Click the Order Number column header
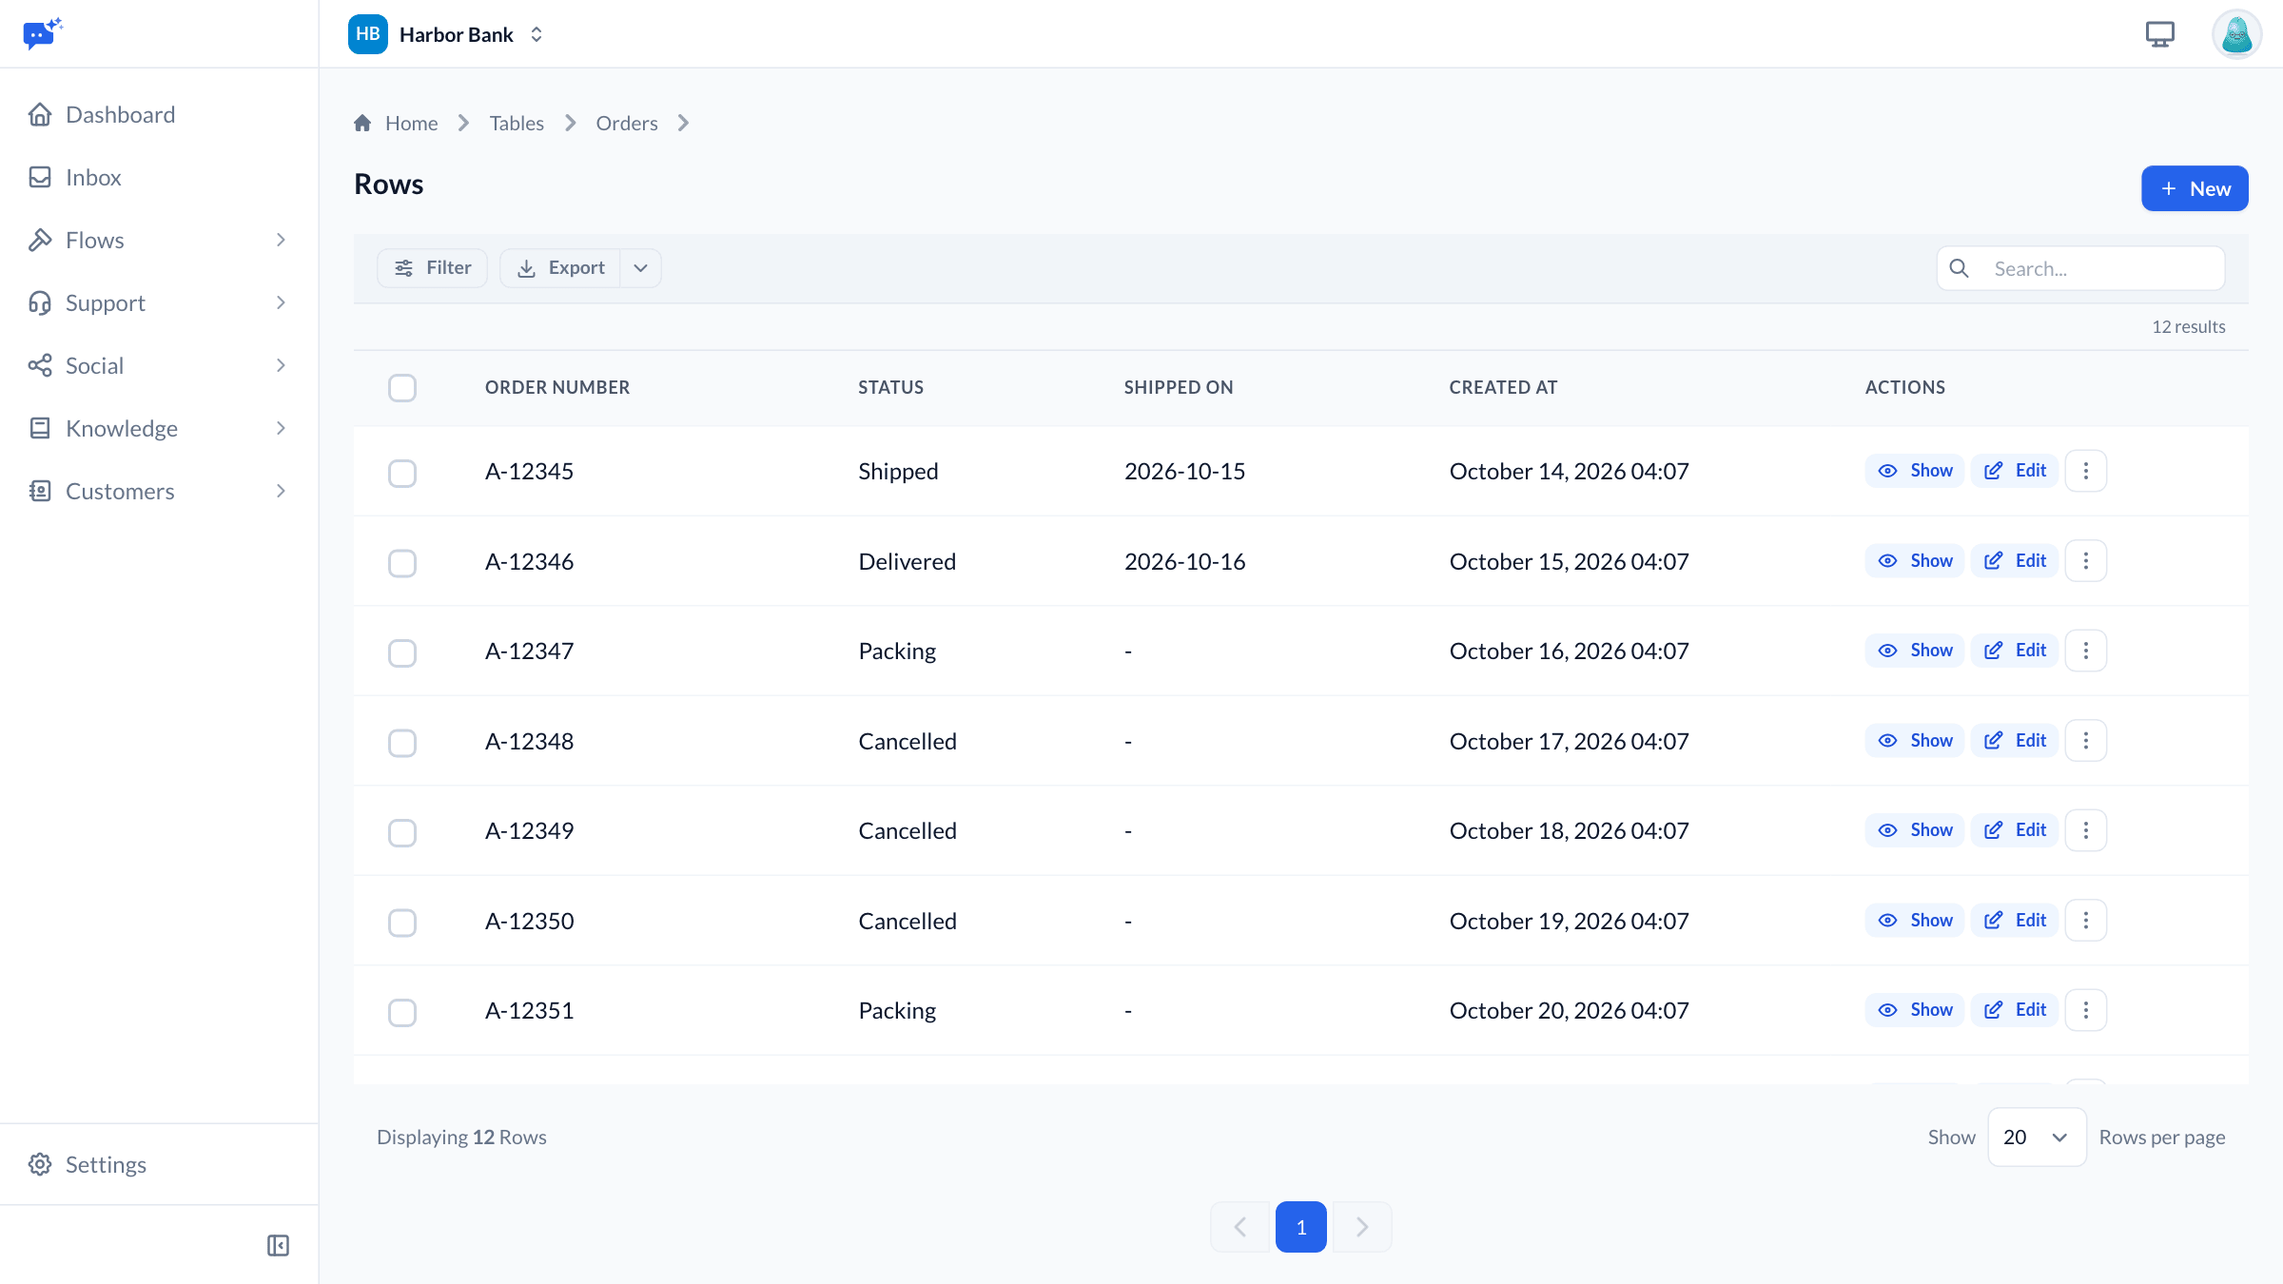Viewport: 2283px width, 1284px height. pyautogui.click(x=557, y=387)
